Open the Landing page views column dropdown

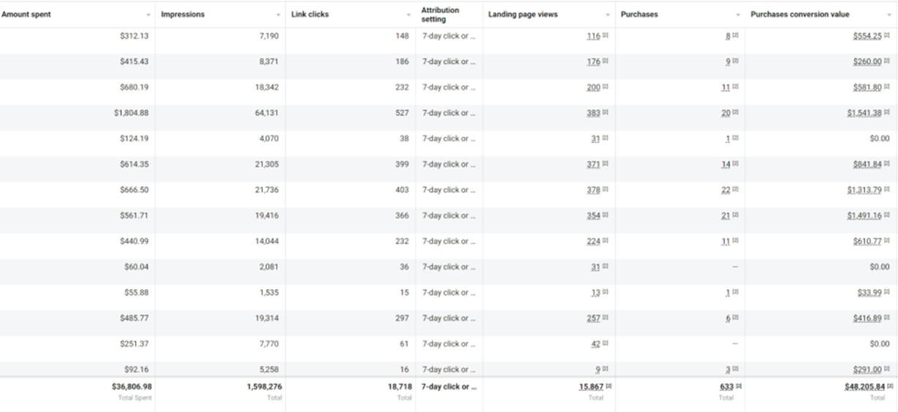click(608, 15)
